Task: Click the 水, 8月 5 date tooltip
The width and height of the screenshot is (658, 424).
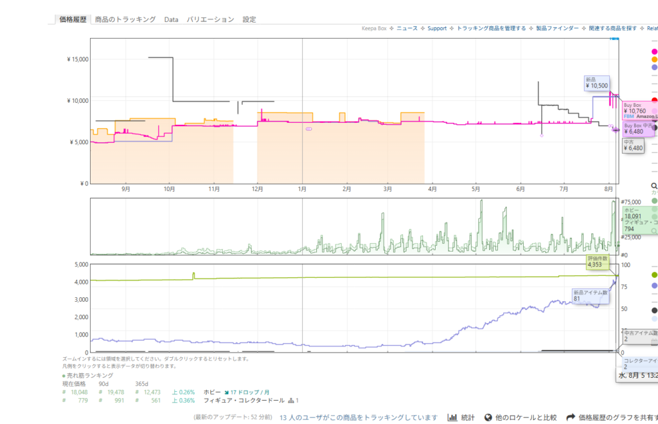Action: [x=638, y=375]
